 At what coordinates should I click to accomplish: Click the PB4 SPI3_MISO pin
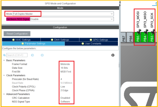(145, 39)
